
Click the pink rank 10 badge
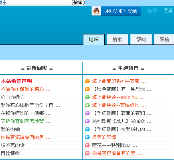coord(87,153)
